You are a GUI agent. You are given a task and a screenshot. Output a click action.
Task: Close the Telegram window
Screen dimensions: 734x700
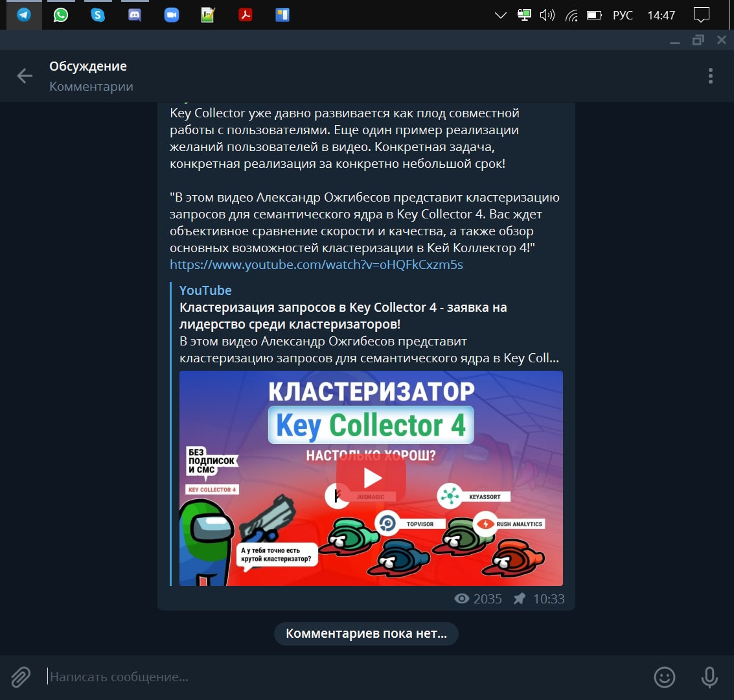click(721, 40)
